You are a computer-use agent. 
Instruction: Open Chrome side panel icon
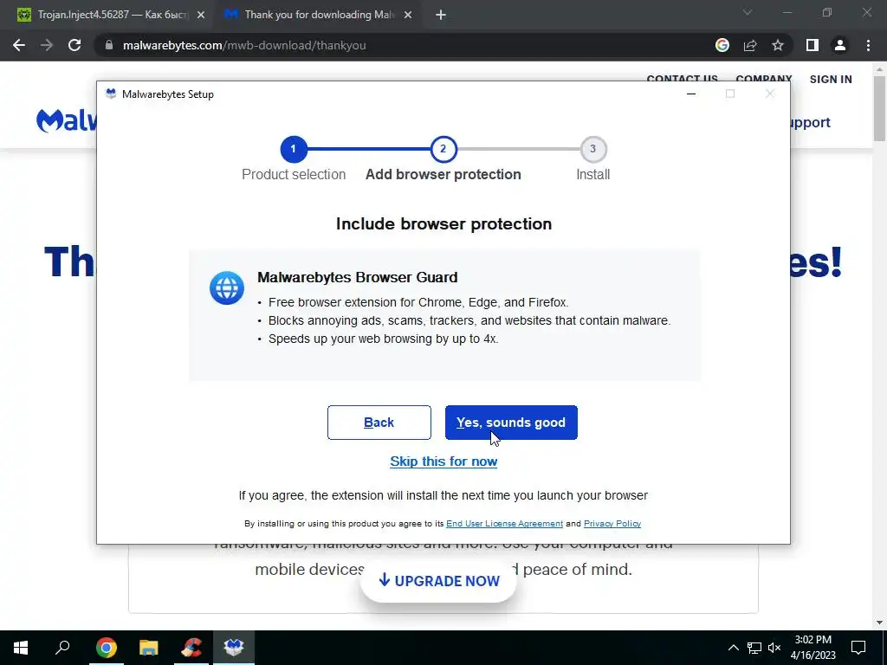click(813, 45)
